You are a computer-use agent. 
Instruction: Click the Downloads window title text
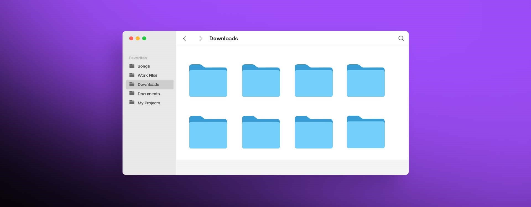point(223,39)
